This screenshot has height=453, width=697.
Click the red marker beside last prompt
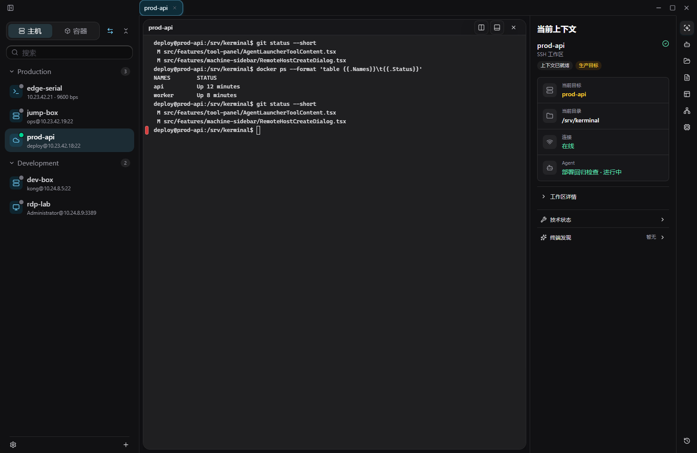[147, 130]
